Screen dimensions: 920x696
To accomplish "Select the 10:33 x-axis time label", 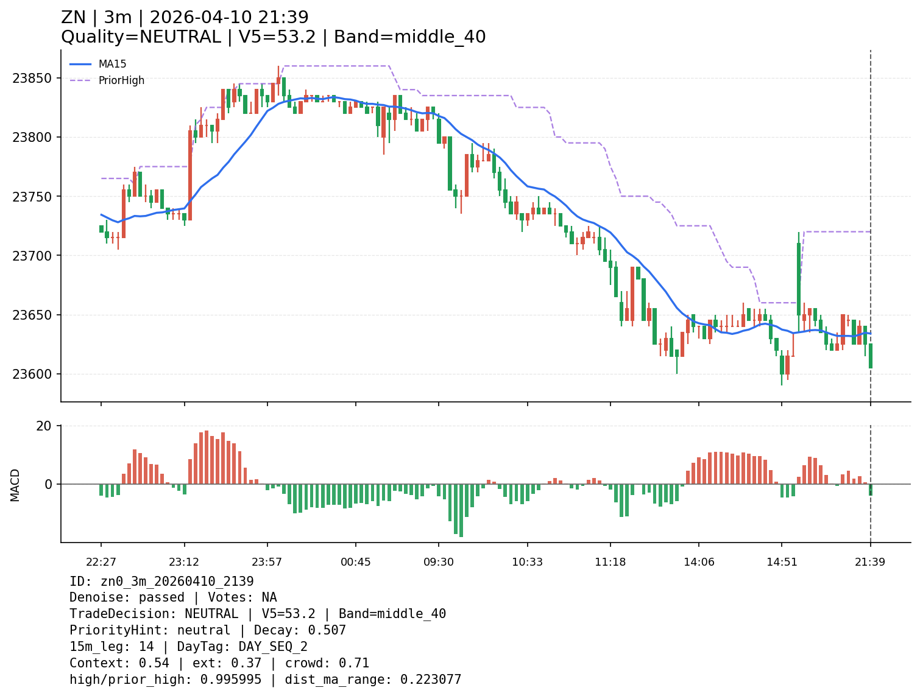I will (x=528, y=561).
